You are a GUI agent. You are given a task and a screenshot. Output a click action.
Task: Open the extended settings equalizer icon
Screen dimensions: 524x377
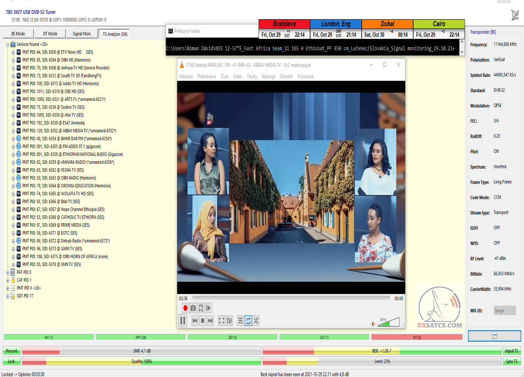229,321
